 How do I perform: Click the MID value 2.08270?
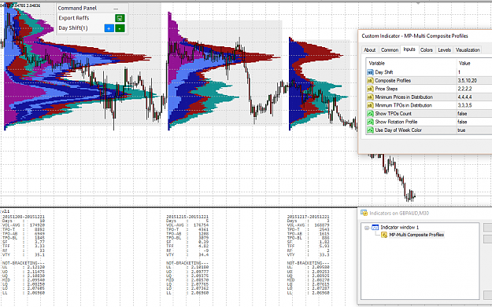coord(320,280)
